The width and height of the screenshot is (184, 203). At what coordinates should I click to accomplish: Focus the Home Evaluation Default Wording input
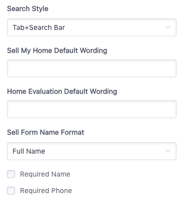[x=92, y=109]
